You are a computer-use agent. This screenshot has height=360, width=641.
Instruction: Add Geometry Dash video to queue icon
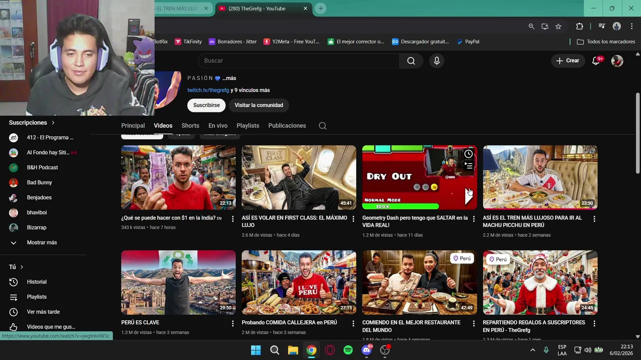468,165
